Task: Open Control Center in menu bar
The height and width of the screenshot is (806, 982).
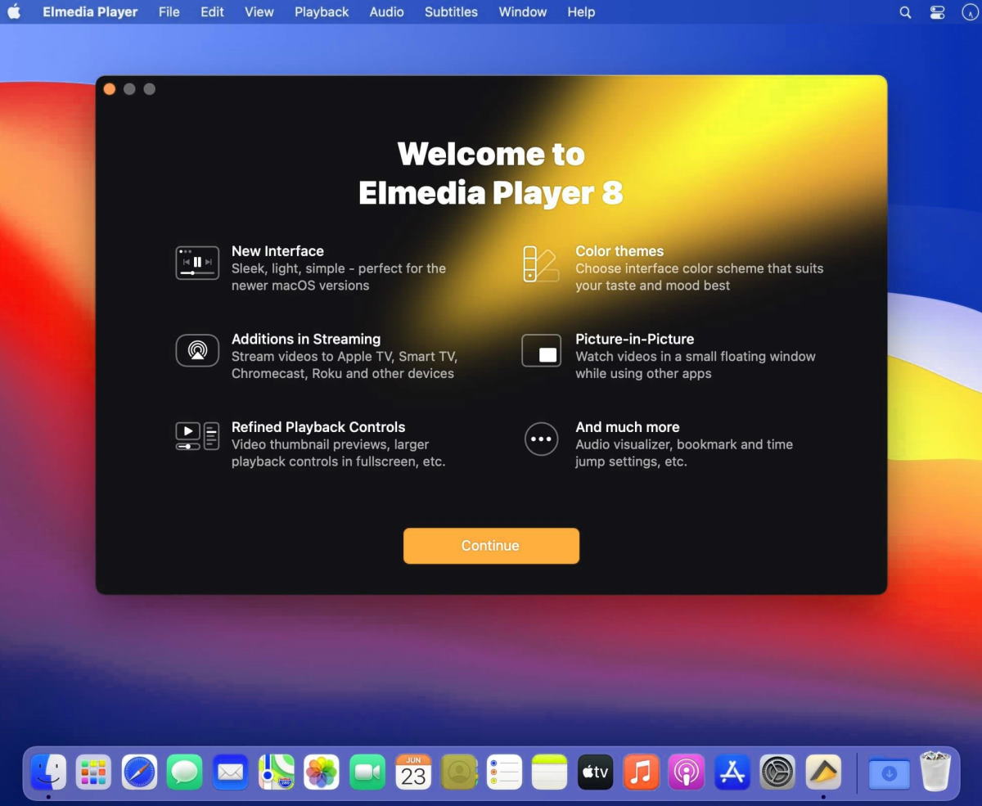Action: 938,12
